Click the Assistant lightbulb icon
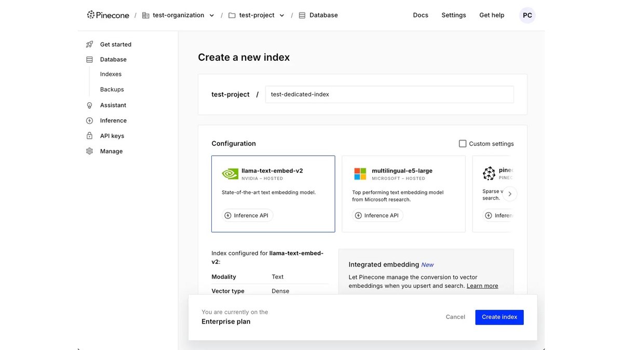The image size is (623, 350). [89, 105]
